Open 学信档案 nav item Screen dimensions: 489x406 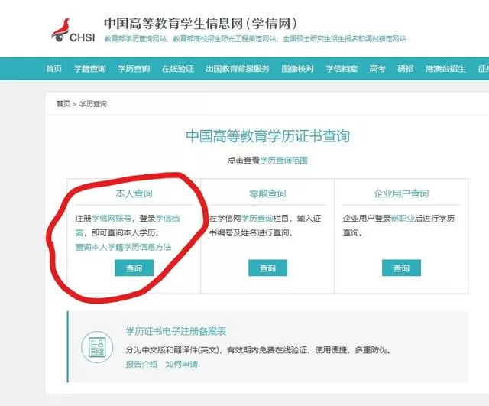point(342,69)
